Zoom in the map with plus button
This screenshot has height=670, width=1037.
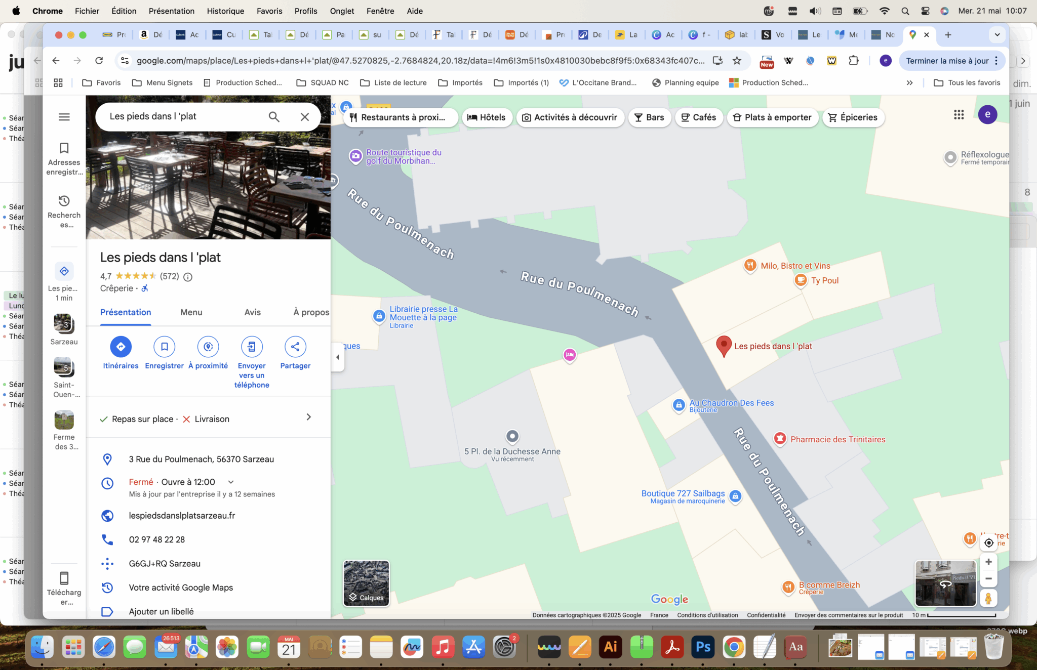tap(988, 562)
